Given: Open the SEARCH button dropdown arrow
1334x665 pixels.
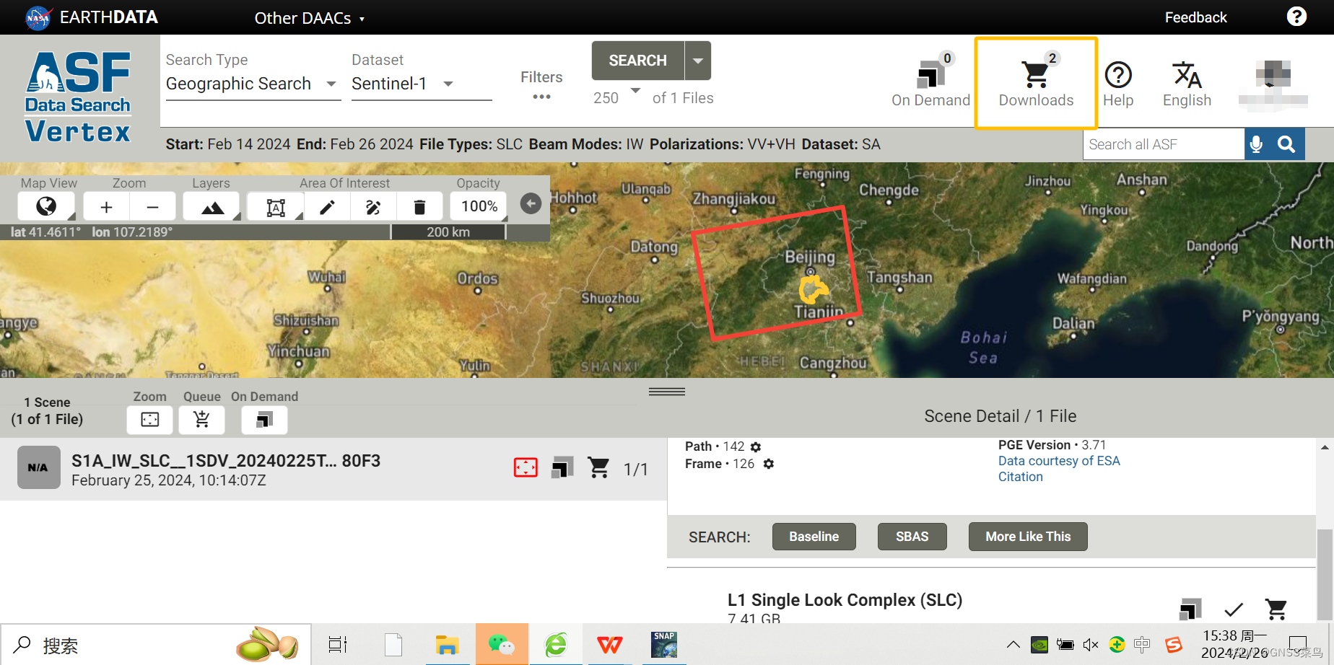Looking at the screenshot, I should [x=697, y=61].
